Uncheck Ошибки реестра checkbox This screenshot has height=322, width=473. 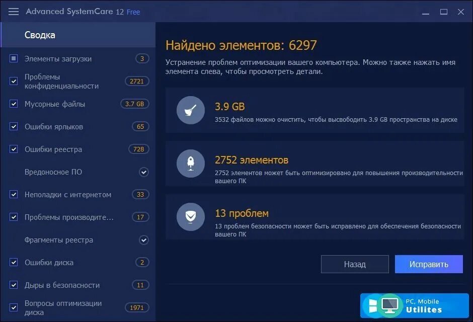14,149
